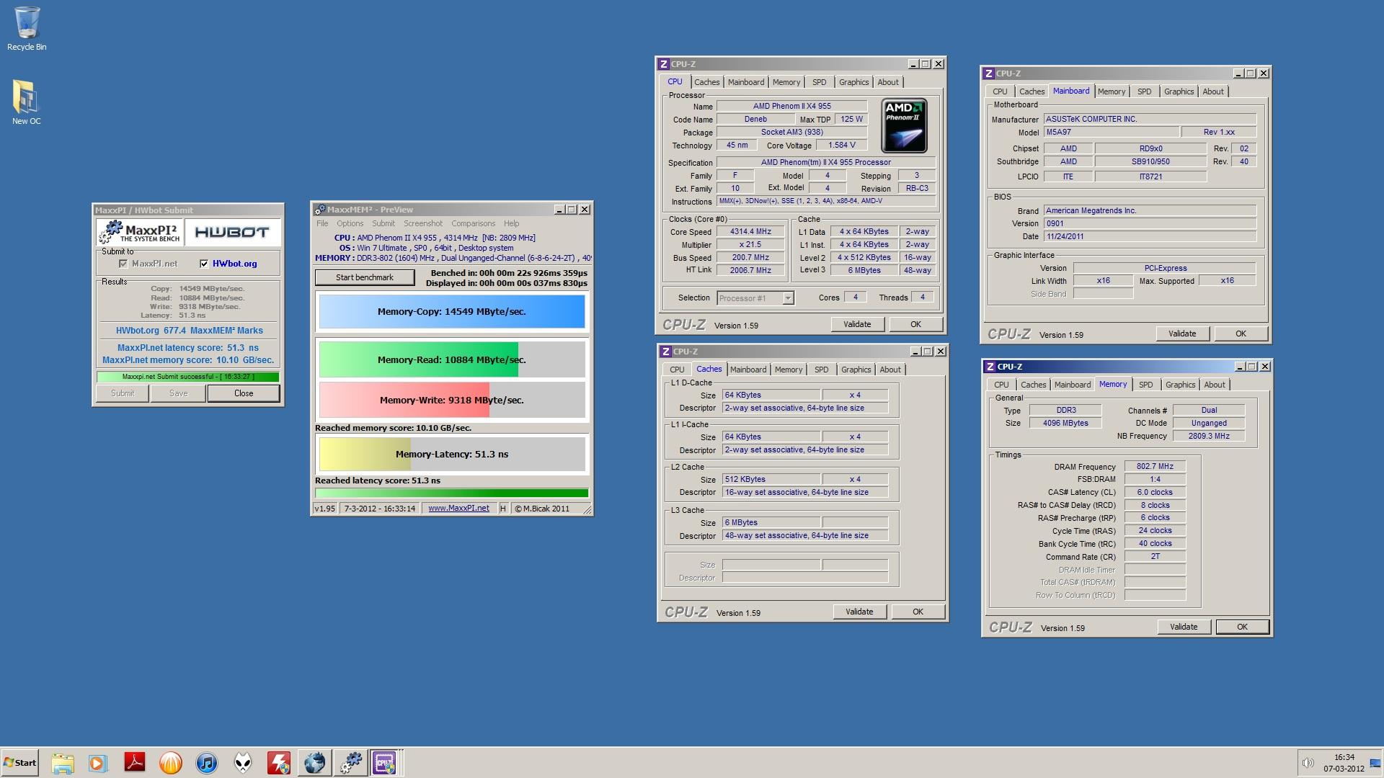Click the Core Speed 4314.4 MHz field

pyautogui.click(x=750, y=232)
